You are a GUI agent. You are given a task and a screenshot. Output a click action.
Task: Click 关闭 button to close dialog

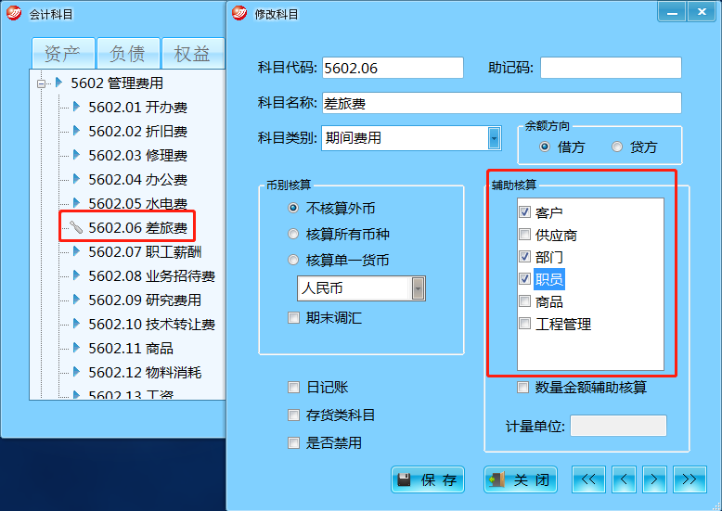tap(521, 479)
